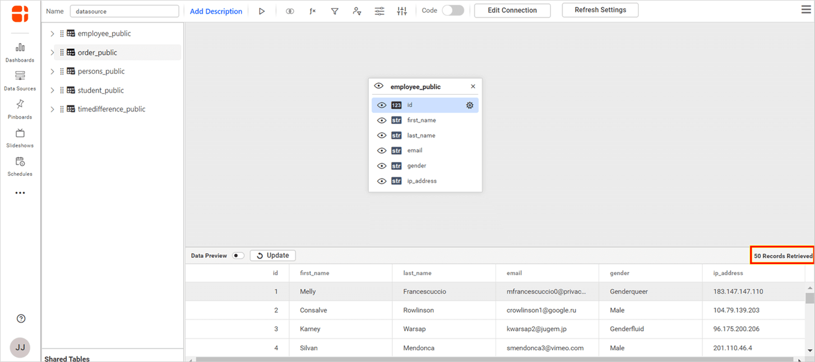Click the Edit Connection button

click(512, 10)
